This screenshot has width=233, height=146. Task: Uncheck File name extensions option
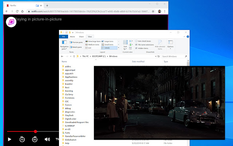pos(145,45)
